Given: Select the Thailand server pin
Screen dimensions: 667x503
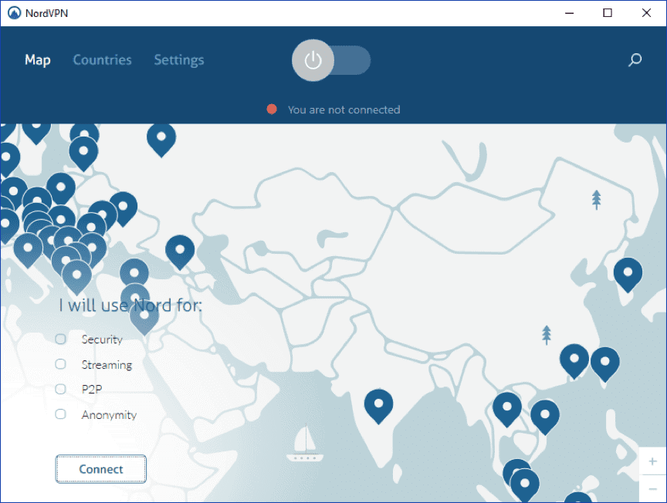Looking at the screenshot, I should pyautogui.click(x=507, y=409).
